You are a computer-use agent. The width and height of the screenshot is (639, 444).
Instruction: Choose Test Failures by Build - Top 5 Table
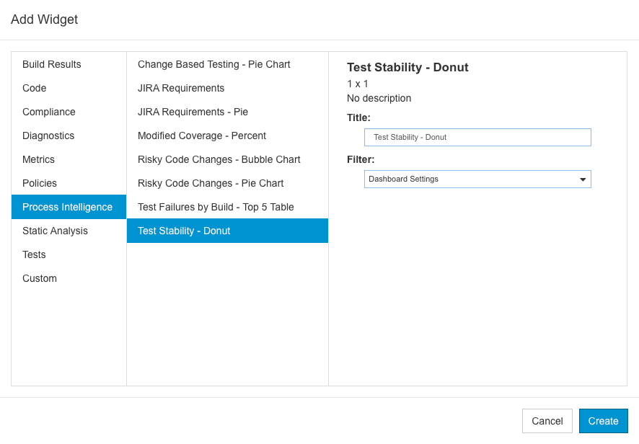point(227,207)
